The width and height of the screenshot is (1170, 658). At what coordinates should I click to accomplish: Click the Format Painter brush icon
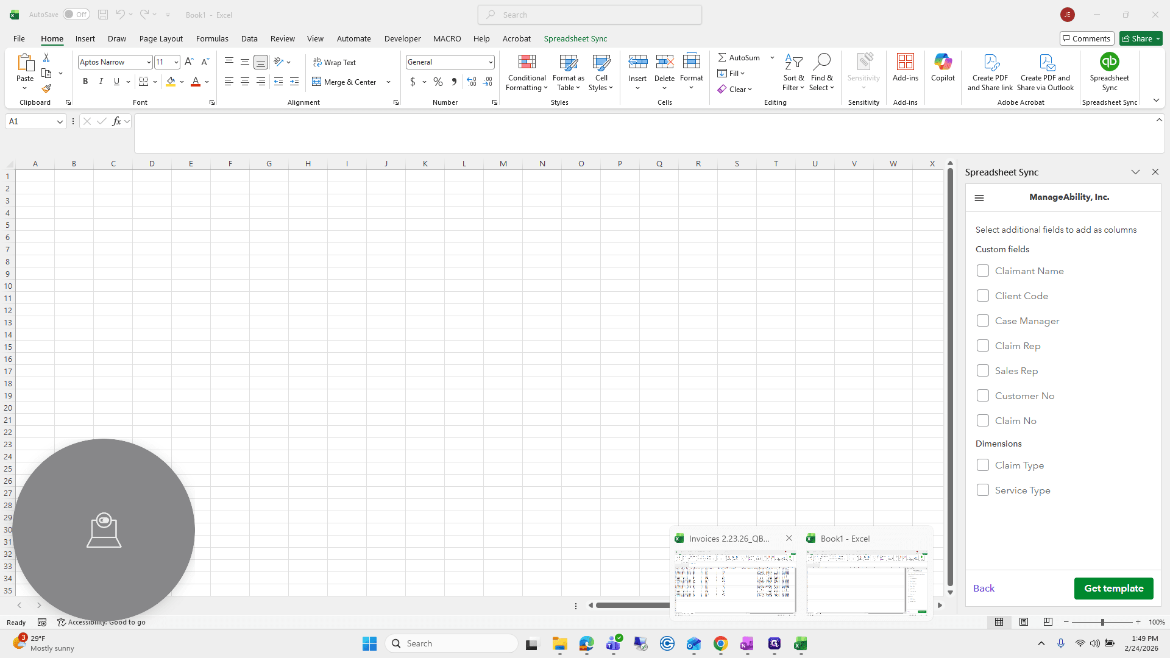pos(46,89)
